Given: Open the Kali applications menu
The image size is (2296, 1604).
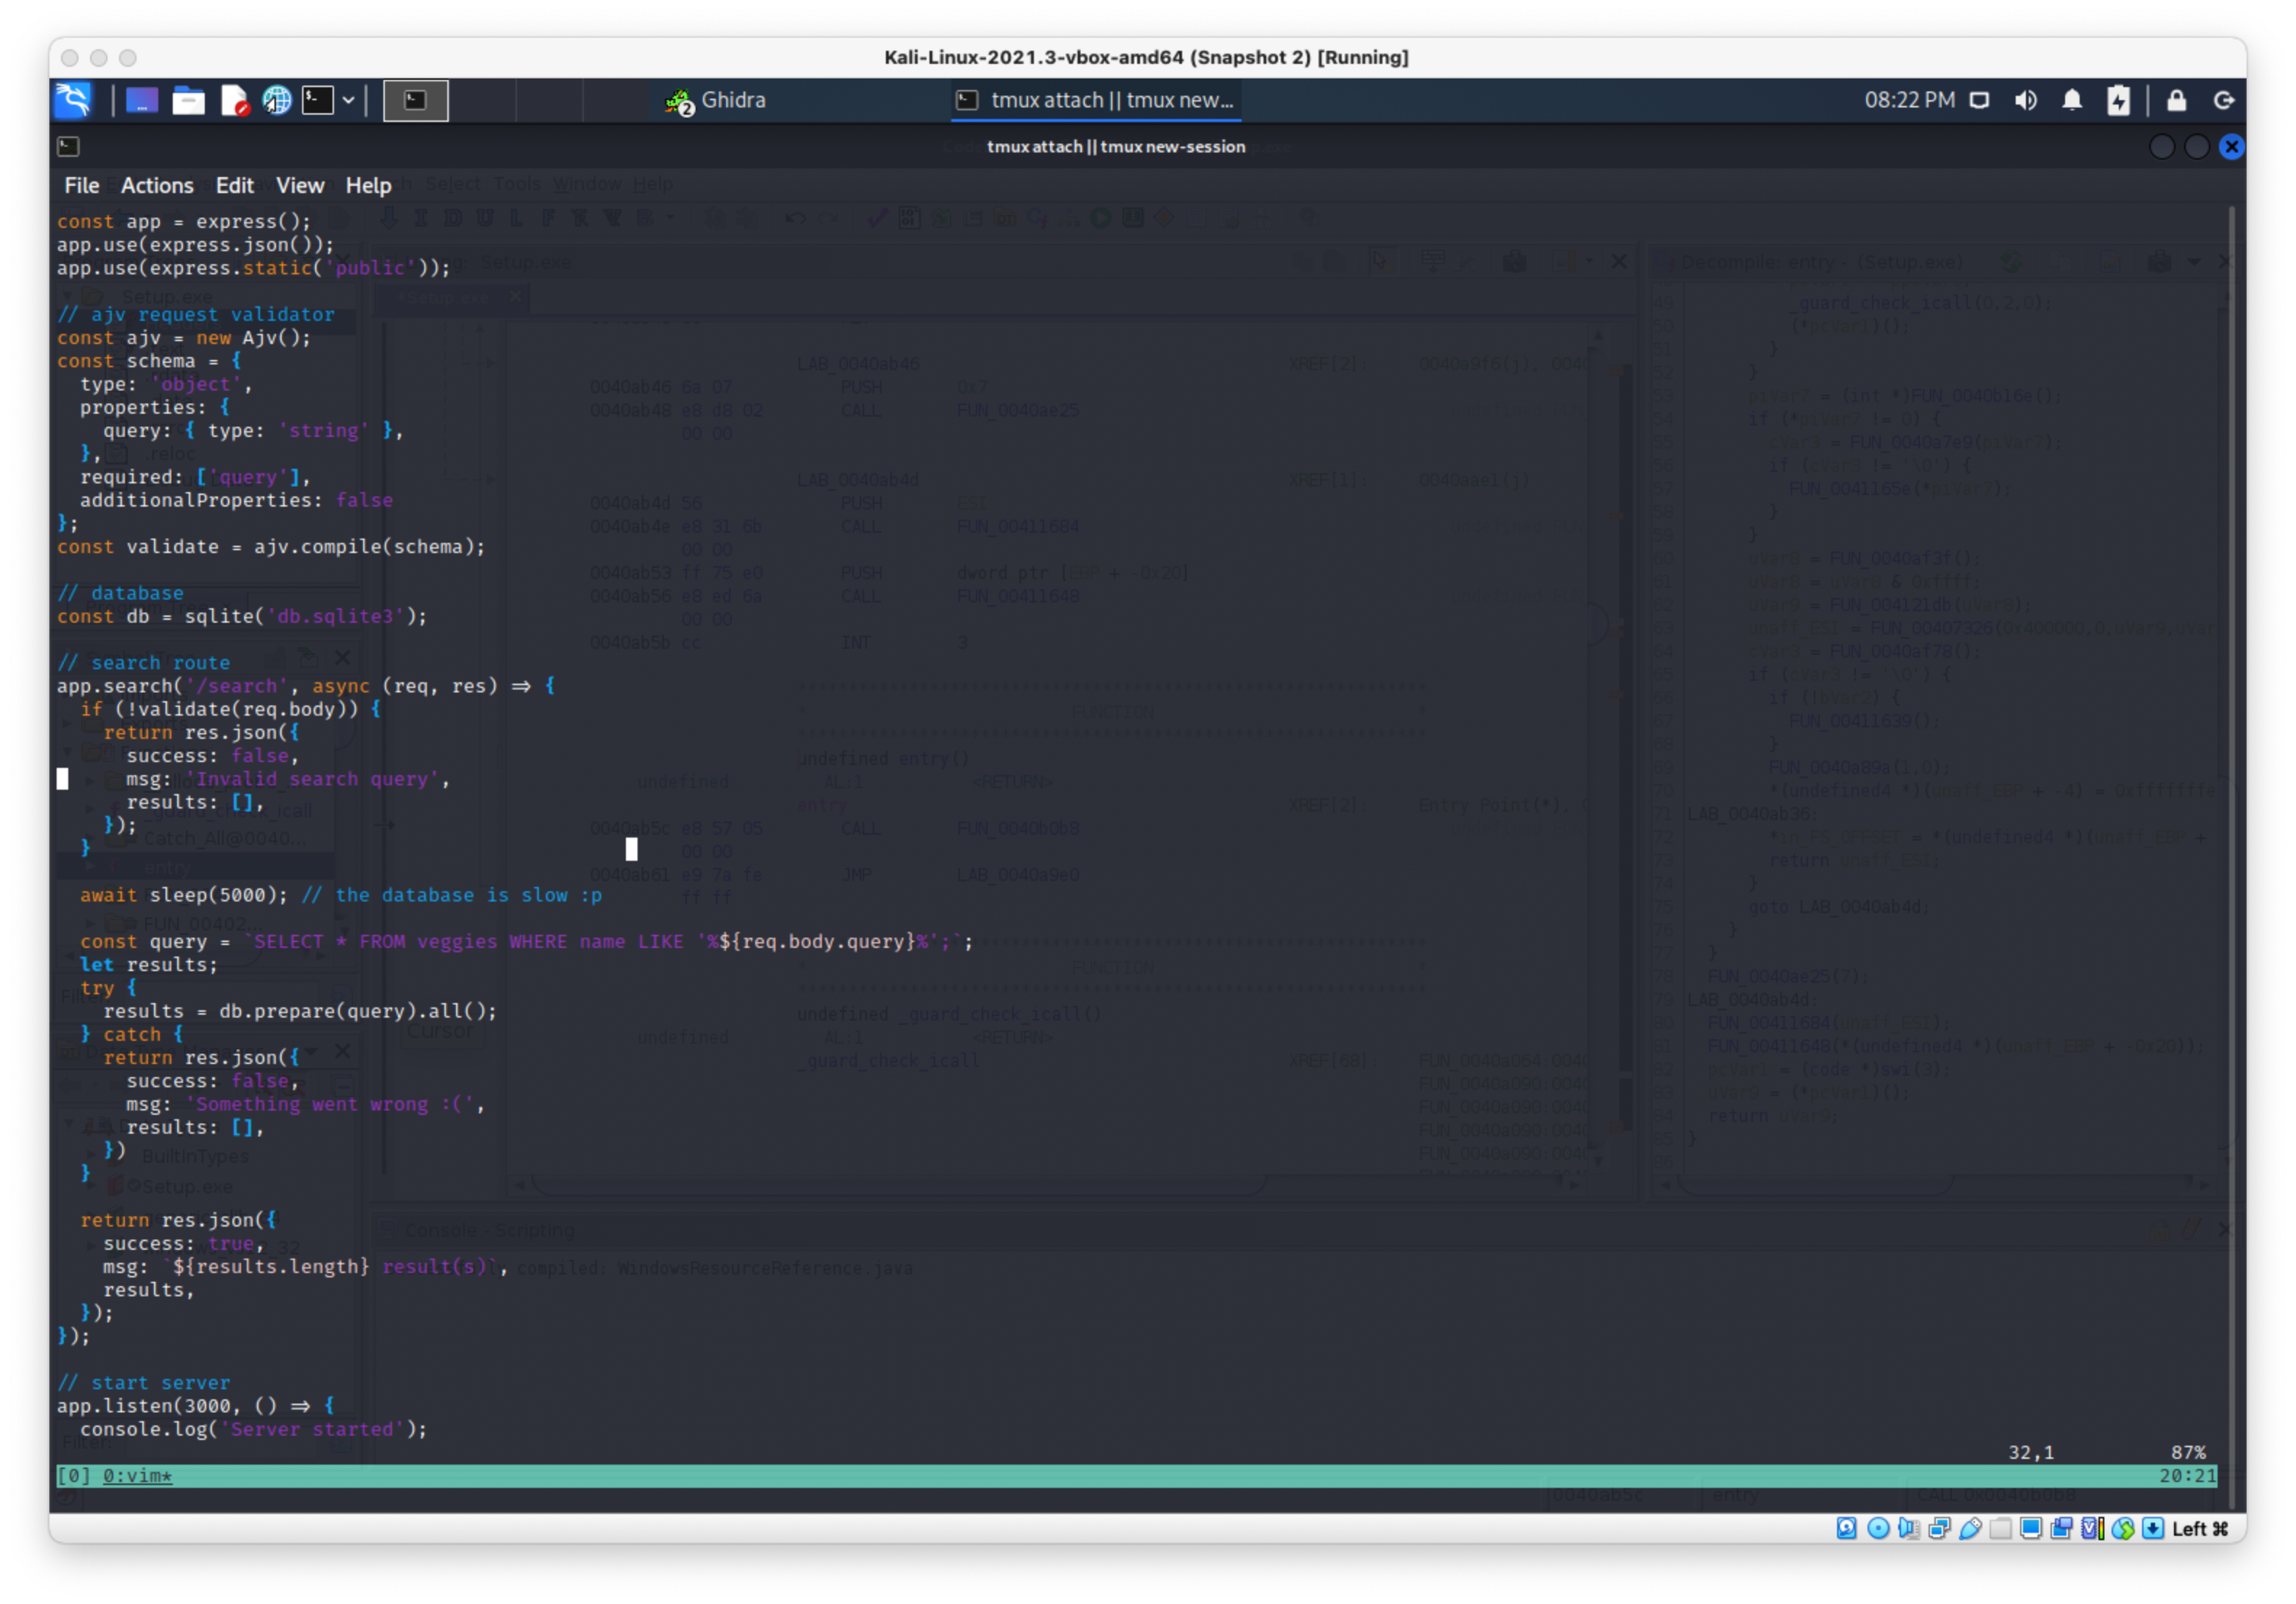Looking at the screenshot, I should click(73, 100).
